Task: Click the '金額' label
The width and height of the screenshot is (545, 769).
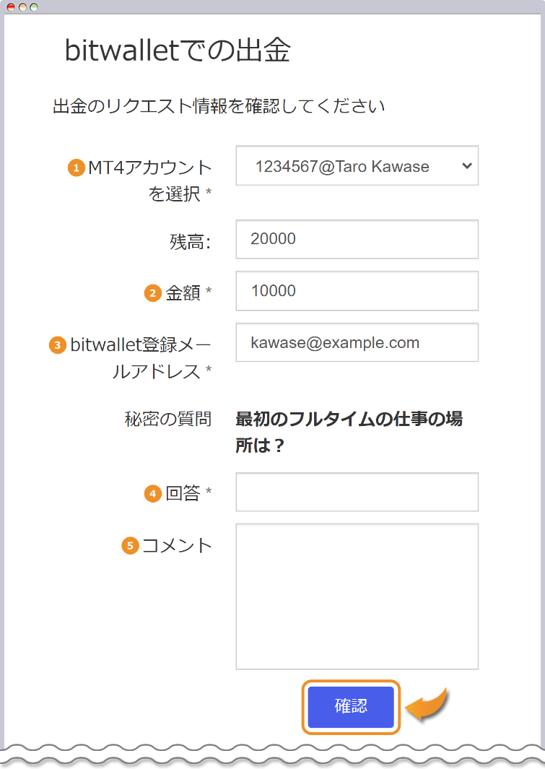Action: tap(183, 292)
